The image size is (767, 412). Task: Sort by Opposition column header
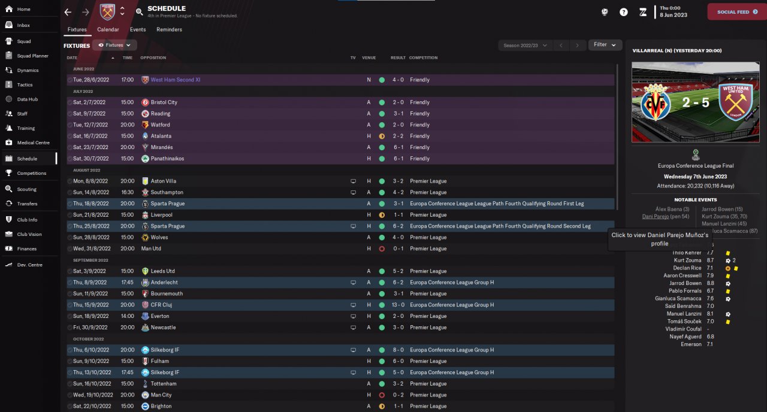click(x=153, y=58)
